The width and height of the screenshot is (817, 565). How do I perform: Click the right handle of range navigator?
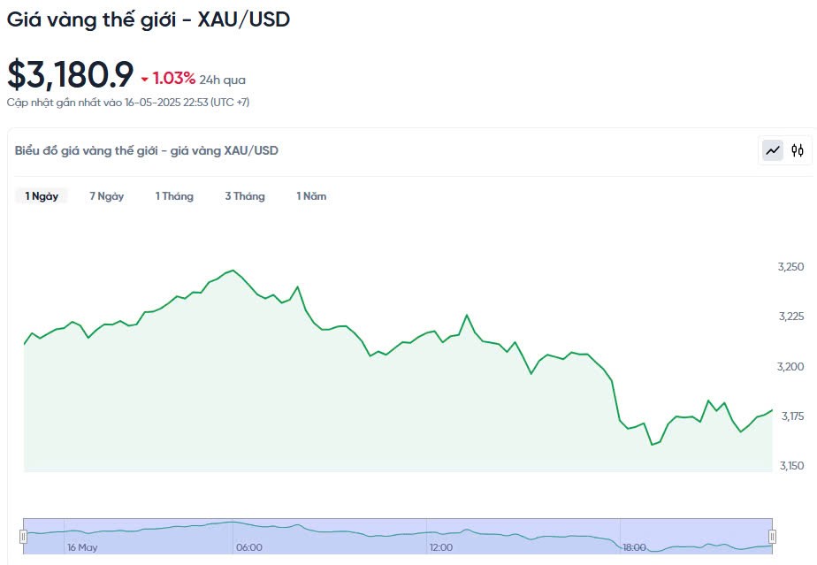pyautogui.click(x=772, y=536)
